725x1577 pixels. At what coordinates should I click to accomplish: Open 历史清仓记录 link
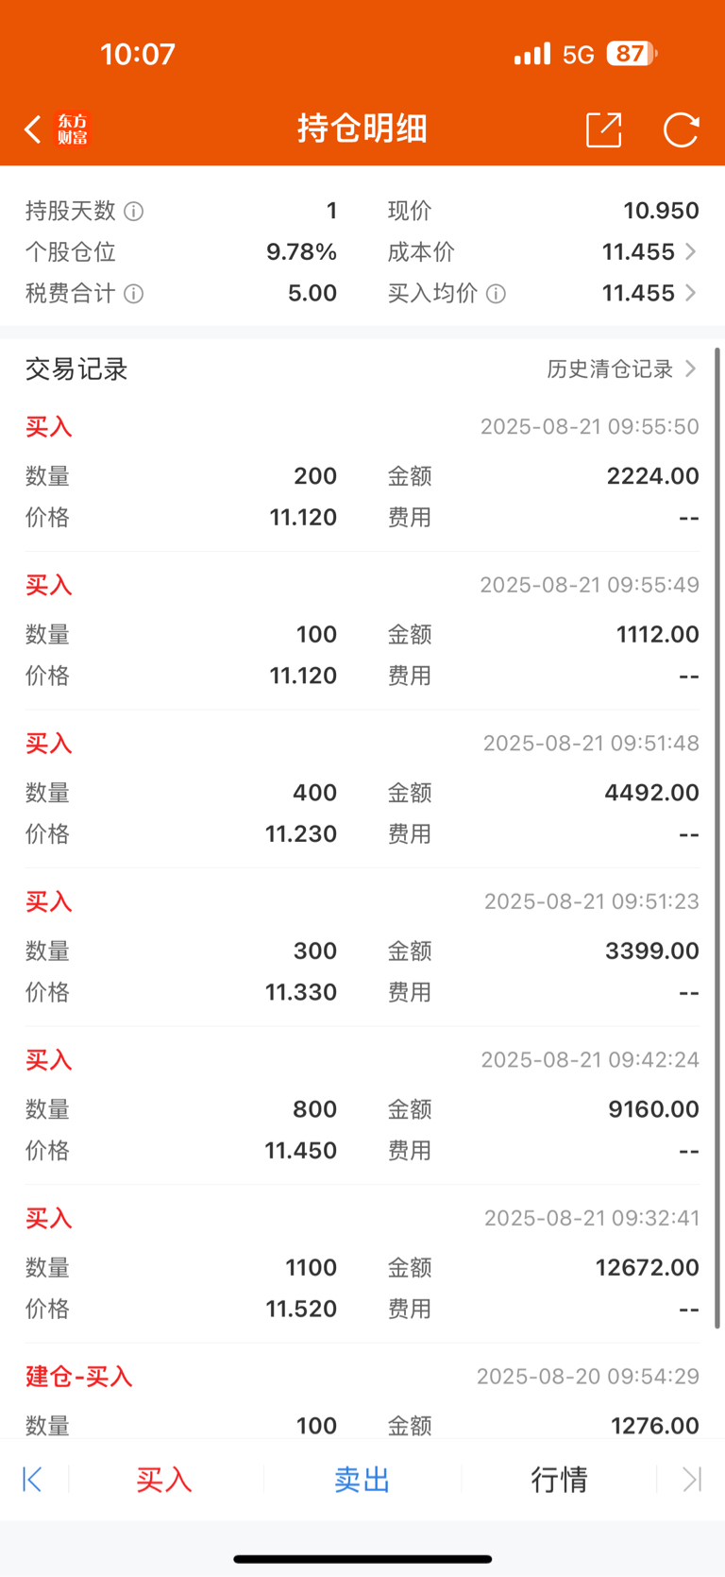coord(610,369)
